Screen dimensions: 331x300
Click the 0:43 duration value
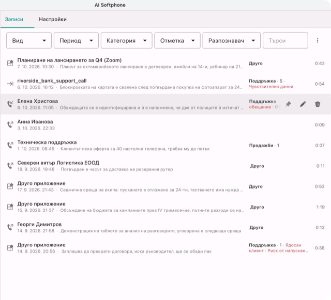[x=320, y=63]
